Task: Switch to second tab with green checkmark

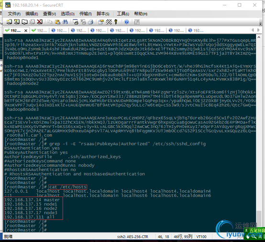Action: point(40,31)
